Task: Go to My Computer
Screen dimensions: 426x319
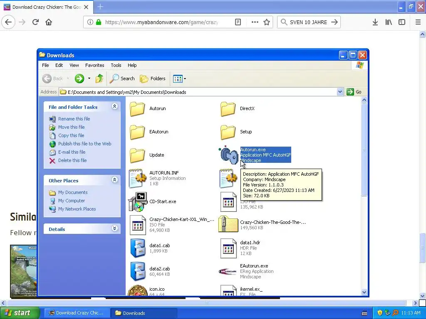Action: tap(72, 201)
